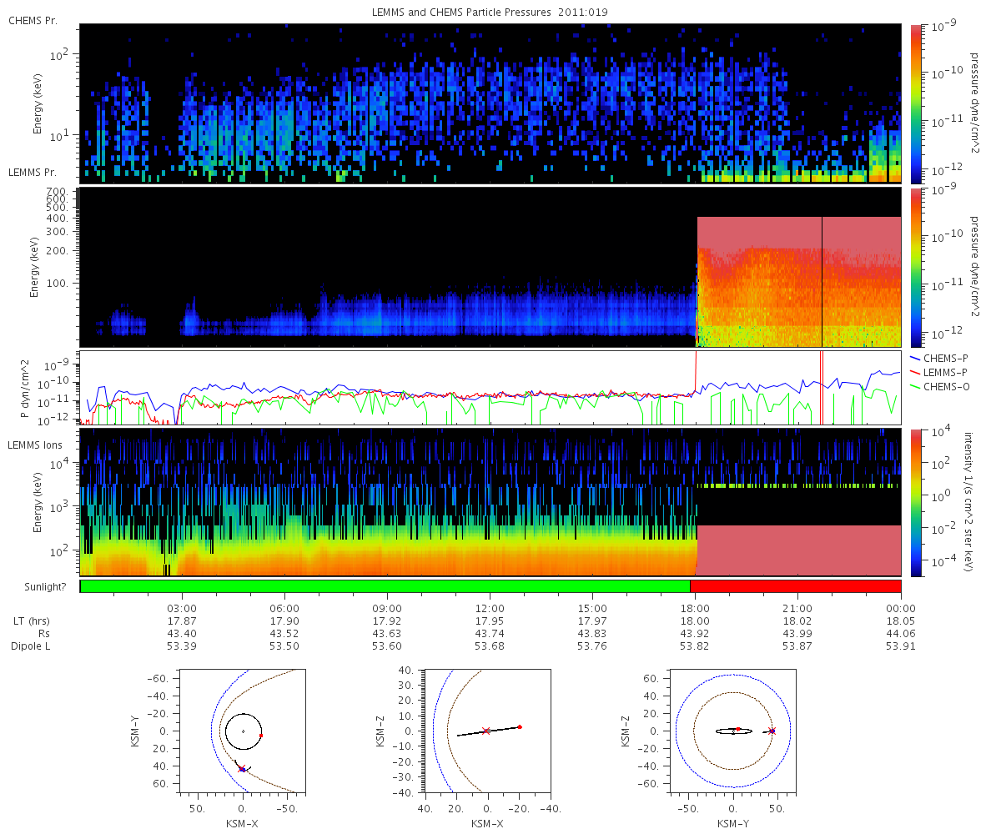1001x834 pixels.
Task: Click the 'KSM-X' axis label under the left orbit plot
Action: pyautogui.click(x=242, y=823)
